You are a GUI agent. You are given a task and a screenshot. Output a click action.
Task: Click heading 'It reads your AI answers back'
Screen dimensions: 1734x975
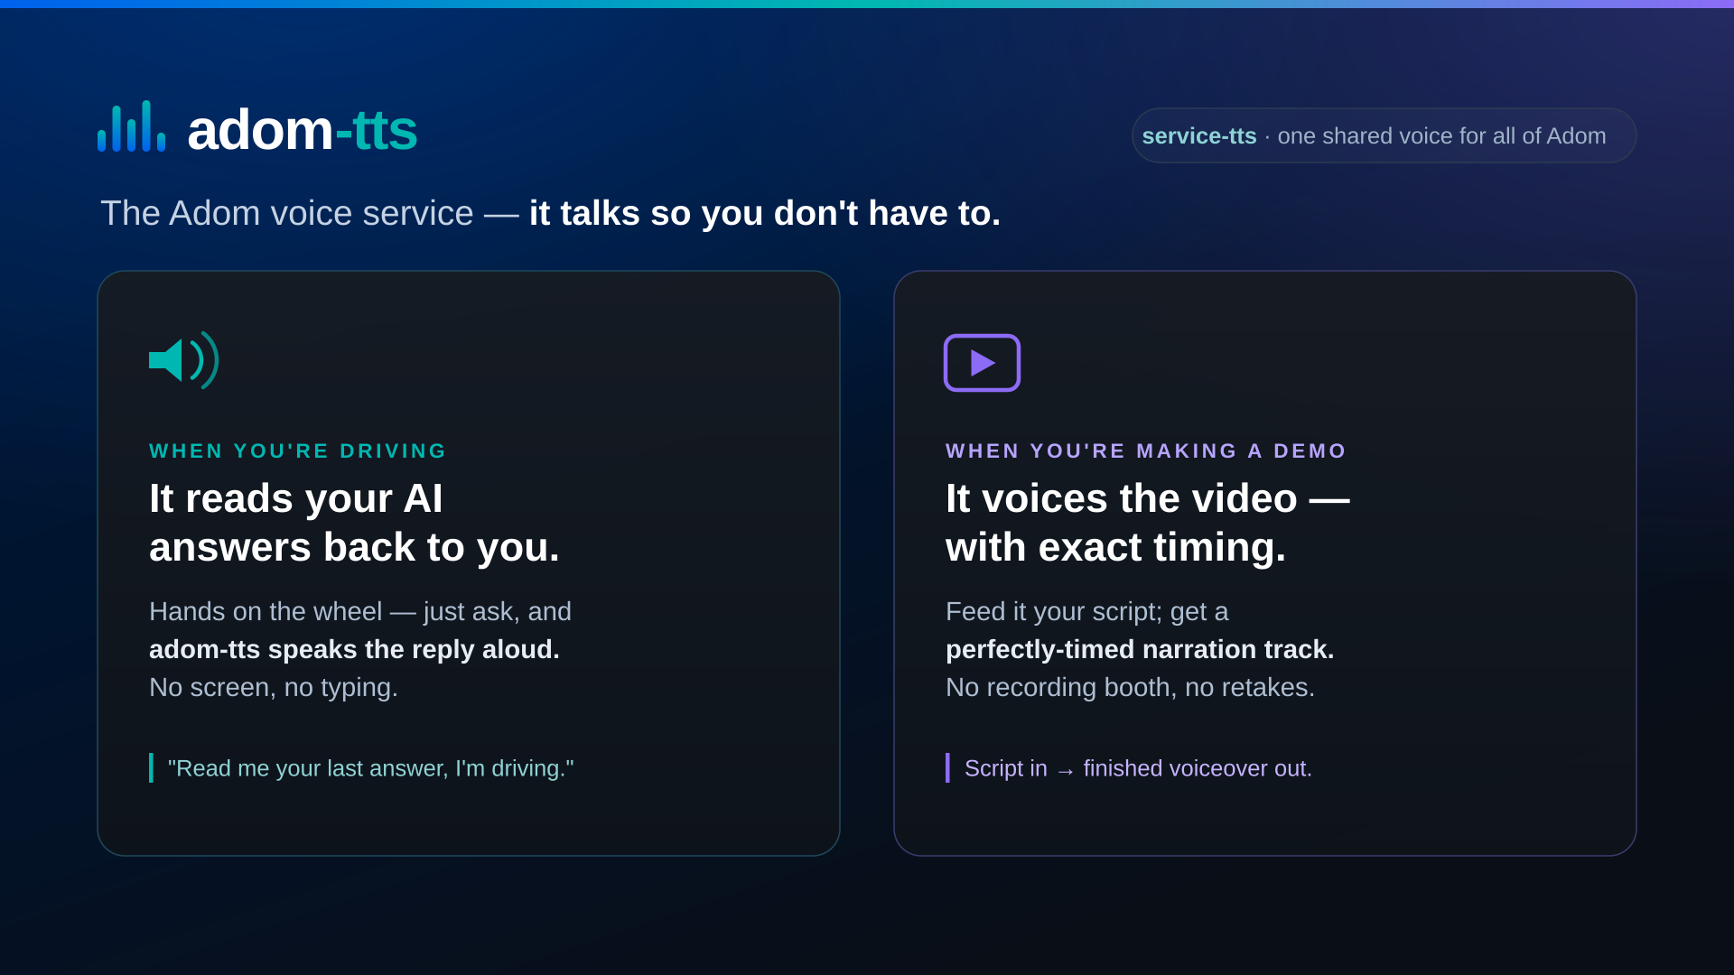click(354, 523)
